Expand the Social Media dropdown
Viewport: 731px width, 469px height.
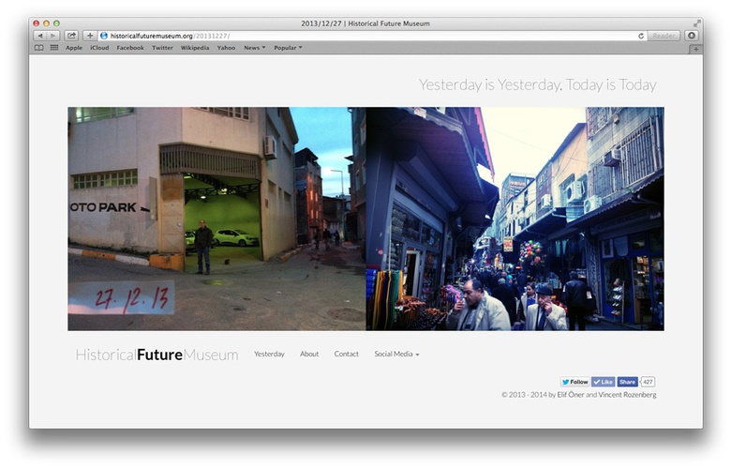point(396,355)
